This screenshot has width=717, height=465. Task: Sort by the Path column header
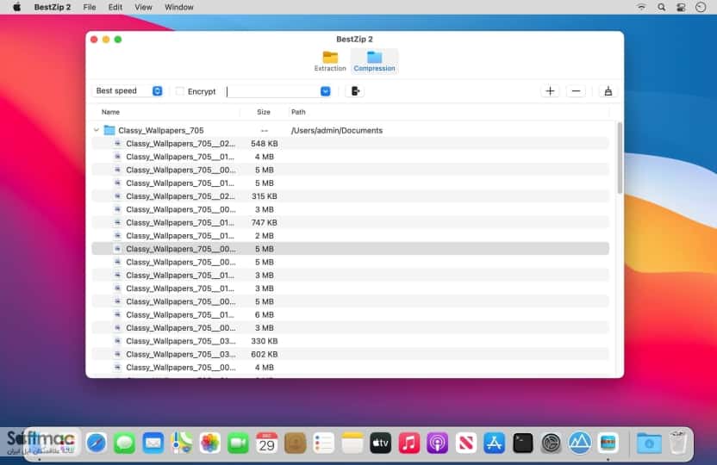(x=298, y=112)
